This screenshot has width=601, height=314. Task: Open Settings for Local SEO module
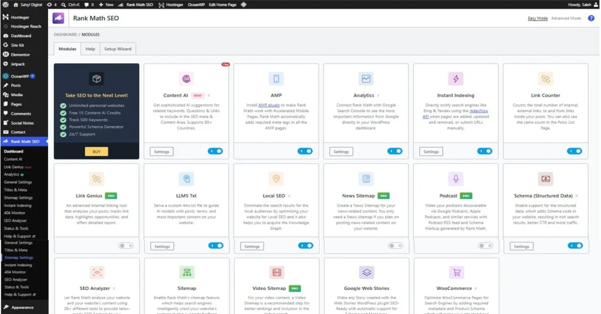[252, 246]
